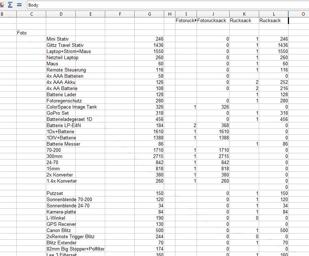This screenshot has width=309, height=256.
Task: Select column J header
Action: coord(213,14)
